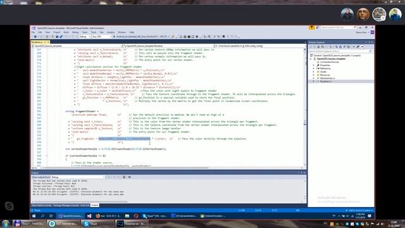The height and width of the screenshot is (228, 405).
Task: Expand the References node in Solution Explorer
Action: 314,68
